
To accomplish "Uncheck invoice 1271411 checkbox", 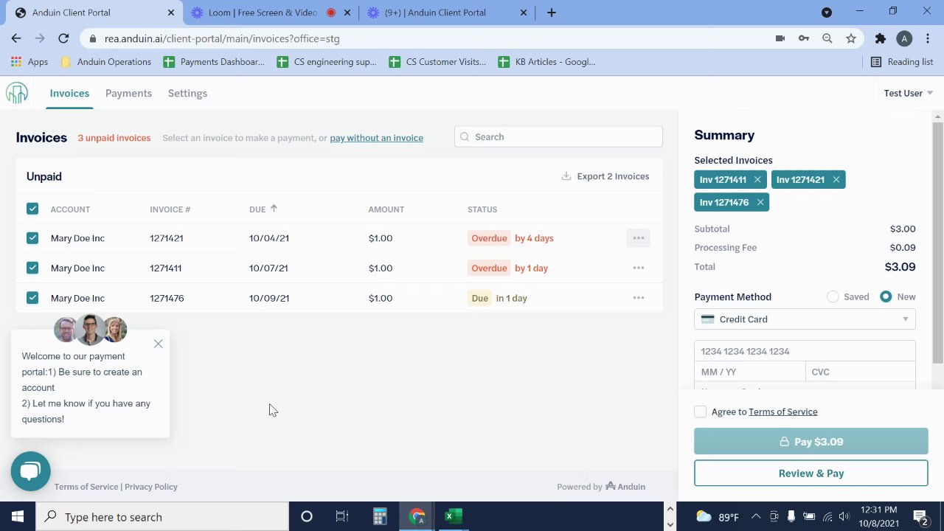I will 32,268.
